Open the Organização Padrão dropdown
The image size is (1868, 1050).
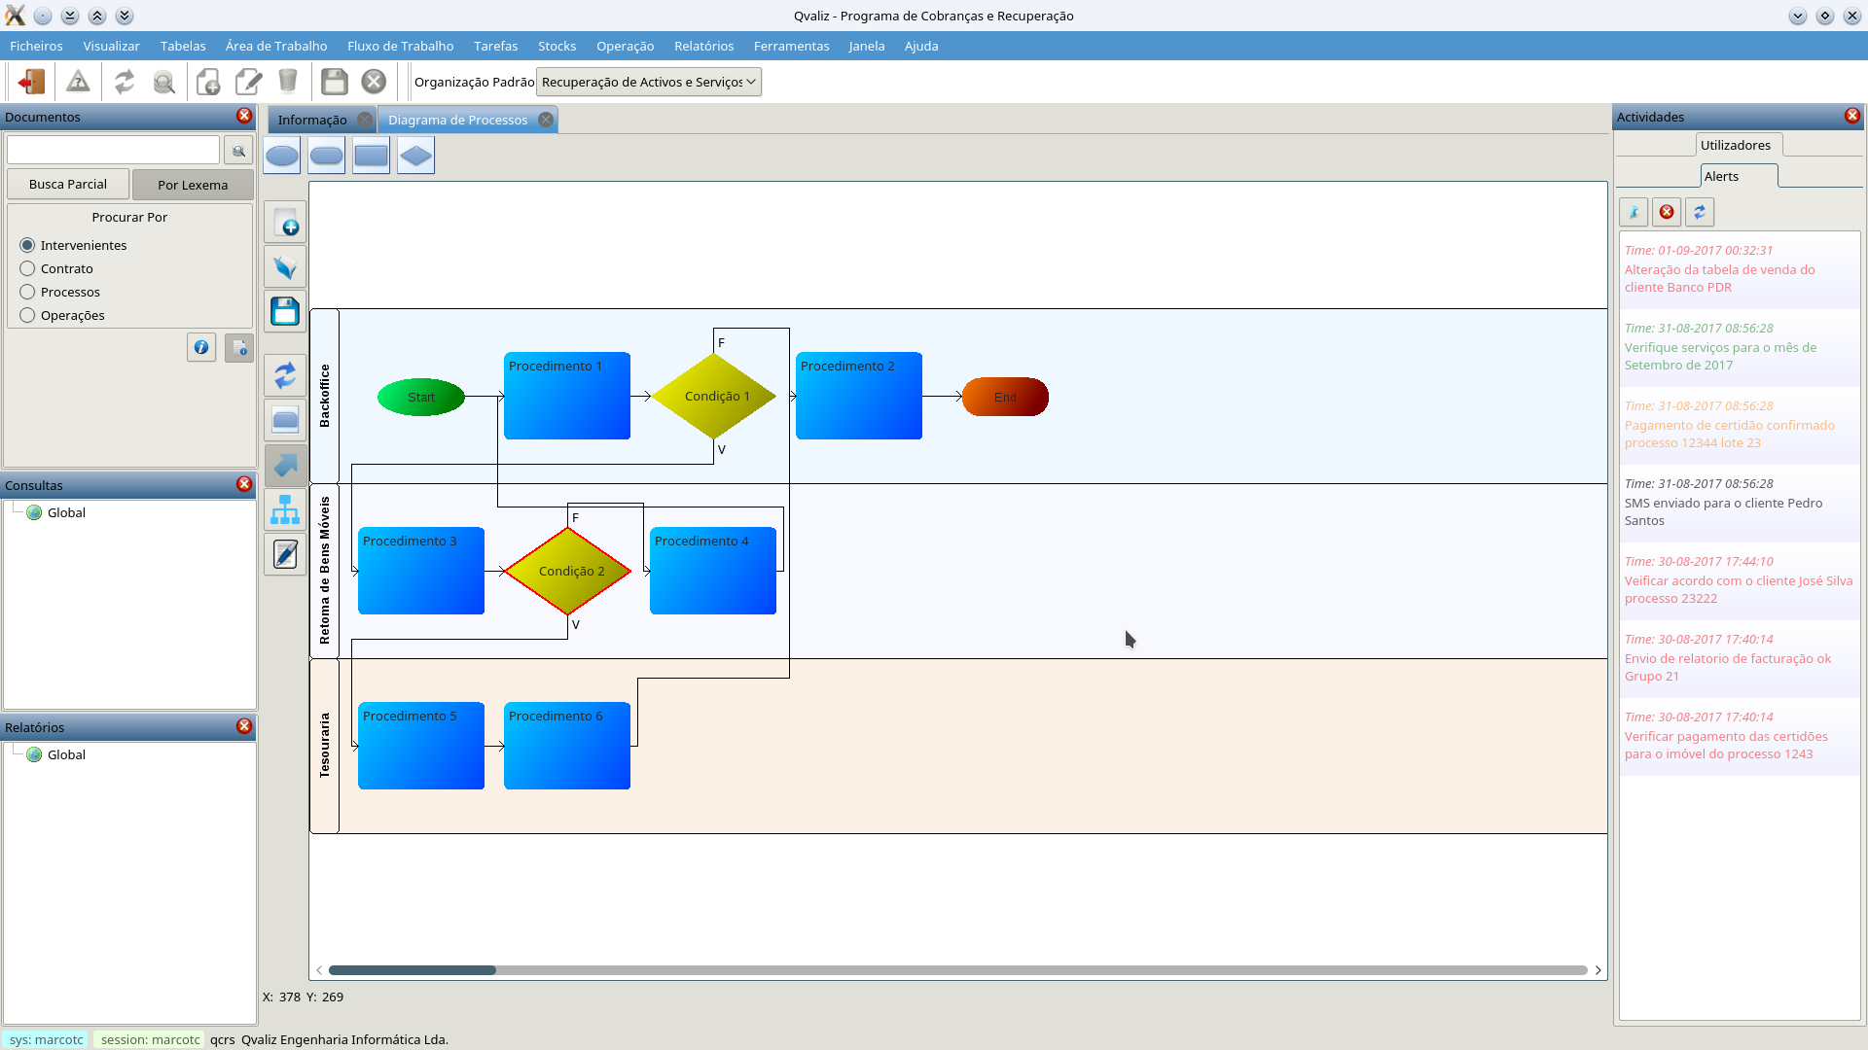648,83
